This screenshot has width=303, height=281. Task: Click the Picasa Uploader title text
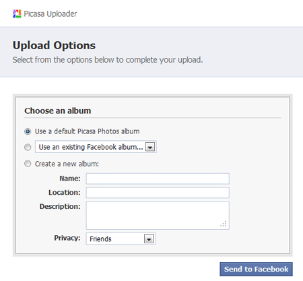(50, 14)
